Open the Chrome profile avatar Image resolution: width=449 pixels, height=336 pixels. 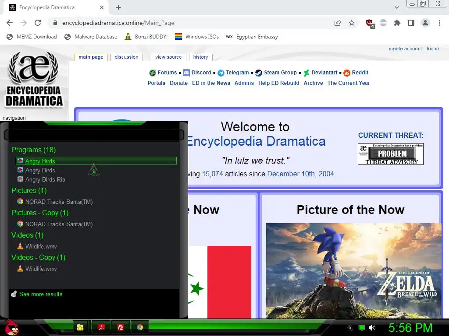425,23
